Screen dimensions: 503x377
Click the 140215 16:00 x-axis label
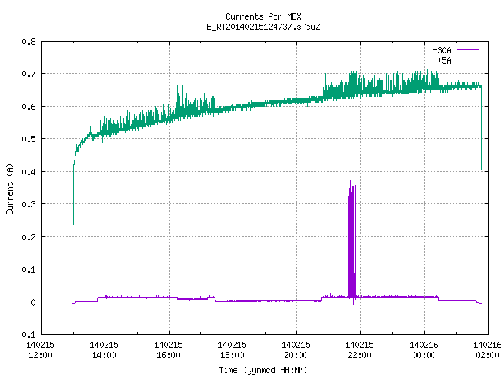pos(168,350)
